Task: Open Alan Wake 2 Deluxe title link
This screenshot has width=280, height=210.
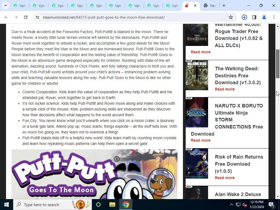Action: 238,194
